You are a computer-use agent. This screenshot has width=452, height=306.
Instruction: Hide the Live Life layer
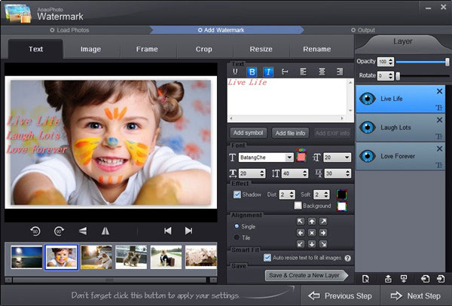click(368, 99)
